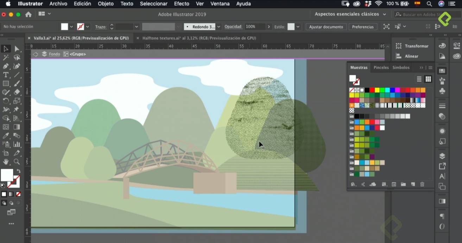The height and width of the screenshot is (243, 462).
Task: Open fill color dropdown in control bar
Action: click(x=71, y=27)
